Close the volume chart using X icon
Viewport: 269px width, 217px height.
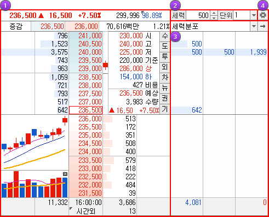coord(65,174)
